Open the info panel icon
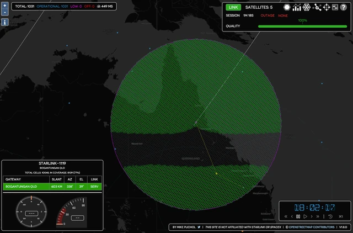Screen dimensions: 353x233 5,22
